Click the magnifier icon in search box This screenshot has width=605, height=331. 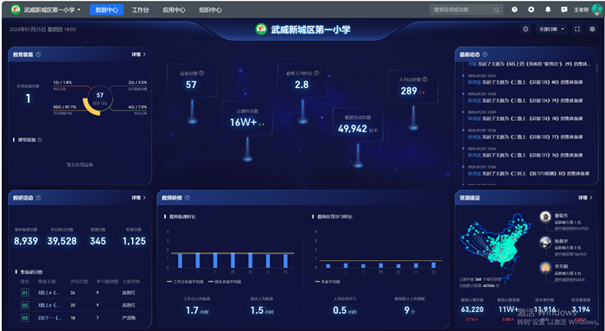click(x=496, y=10)
